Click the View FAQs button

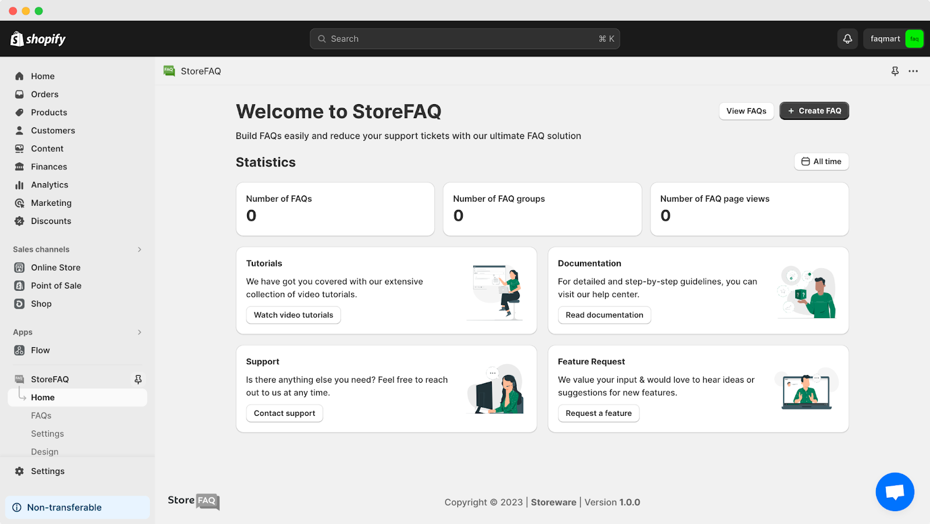point(746,111)
